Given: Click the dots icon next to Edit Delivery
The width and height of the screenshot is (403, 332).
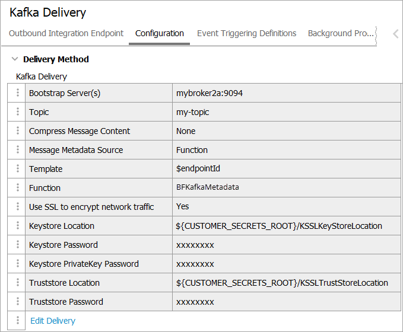Looking at the screenshot, I should pos(18,321).
